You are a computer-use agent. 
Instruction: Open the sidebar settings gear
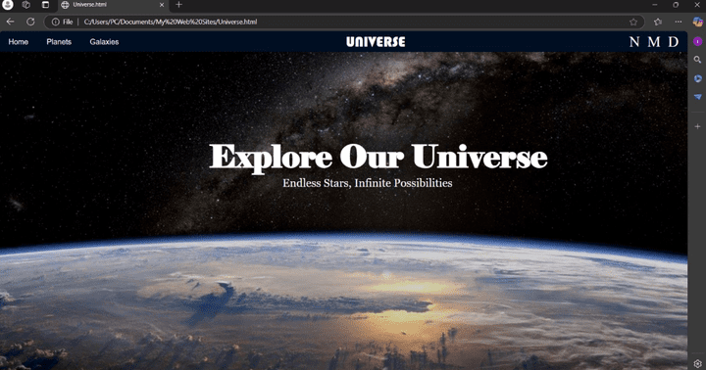pyautogui.click(x=697, y=364)
